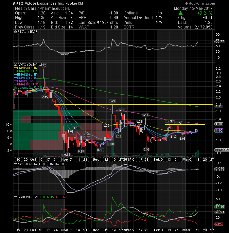The width and height of the screenshot is (229, 233).
Task: Click the volume bars icon in the legend
Action: 15,87
